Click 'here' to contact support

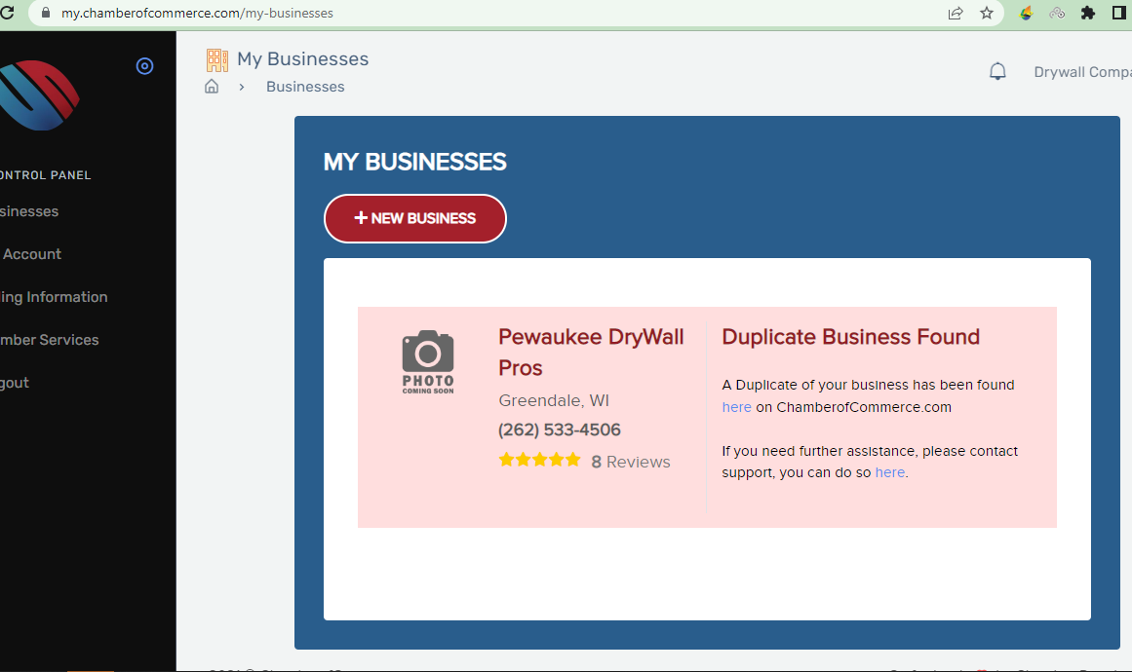[x=889, y=473]
